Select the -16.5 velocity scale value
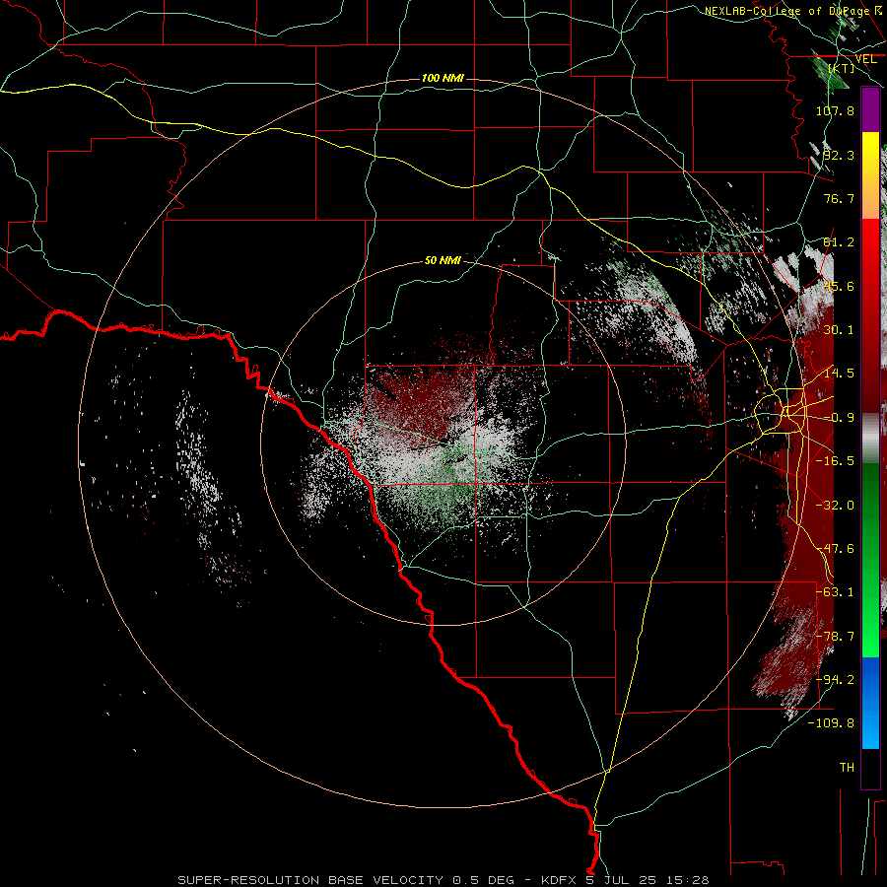Viewport: 887px width, 887px height. point(835,461)
